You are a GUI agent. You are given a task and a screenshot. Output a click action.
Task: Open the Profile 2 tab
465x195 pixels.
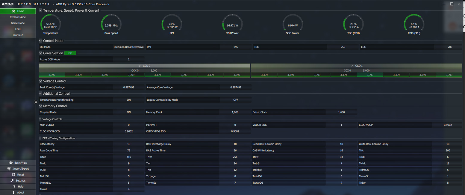tap(18, 35)
